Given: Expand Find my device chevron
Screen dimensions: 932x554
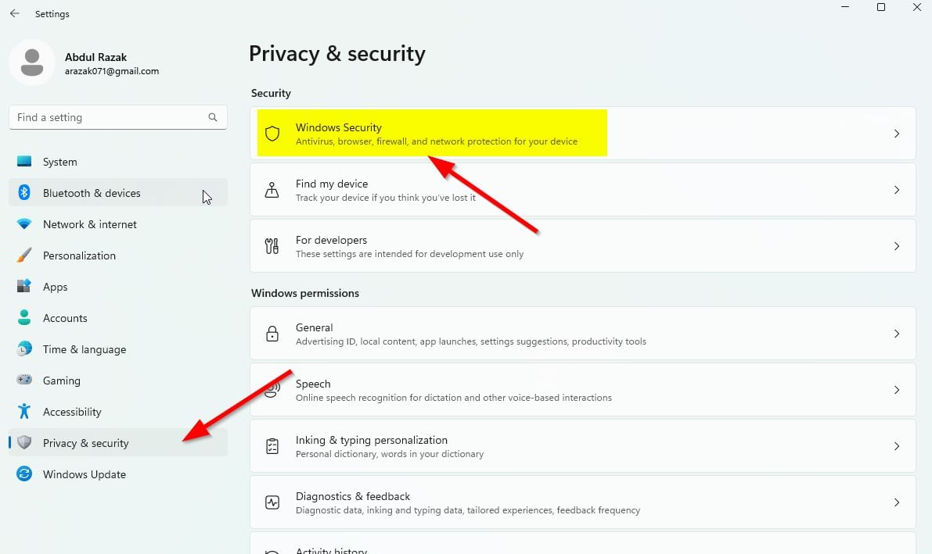Looking at the screenshot, I should [897, 190].
